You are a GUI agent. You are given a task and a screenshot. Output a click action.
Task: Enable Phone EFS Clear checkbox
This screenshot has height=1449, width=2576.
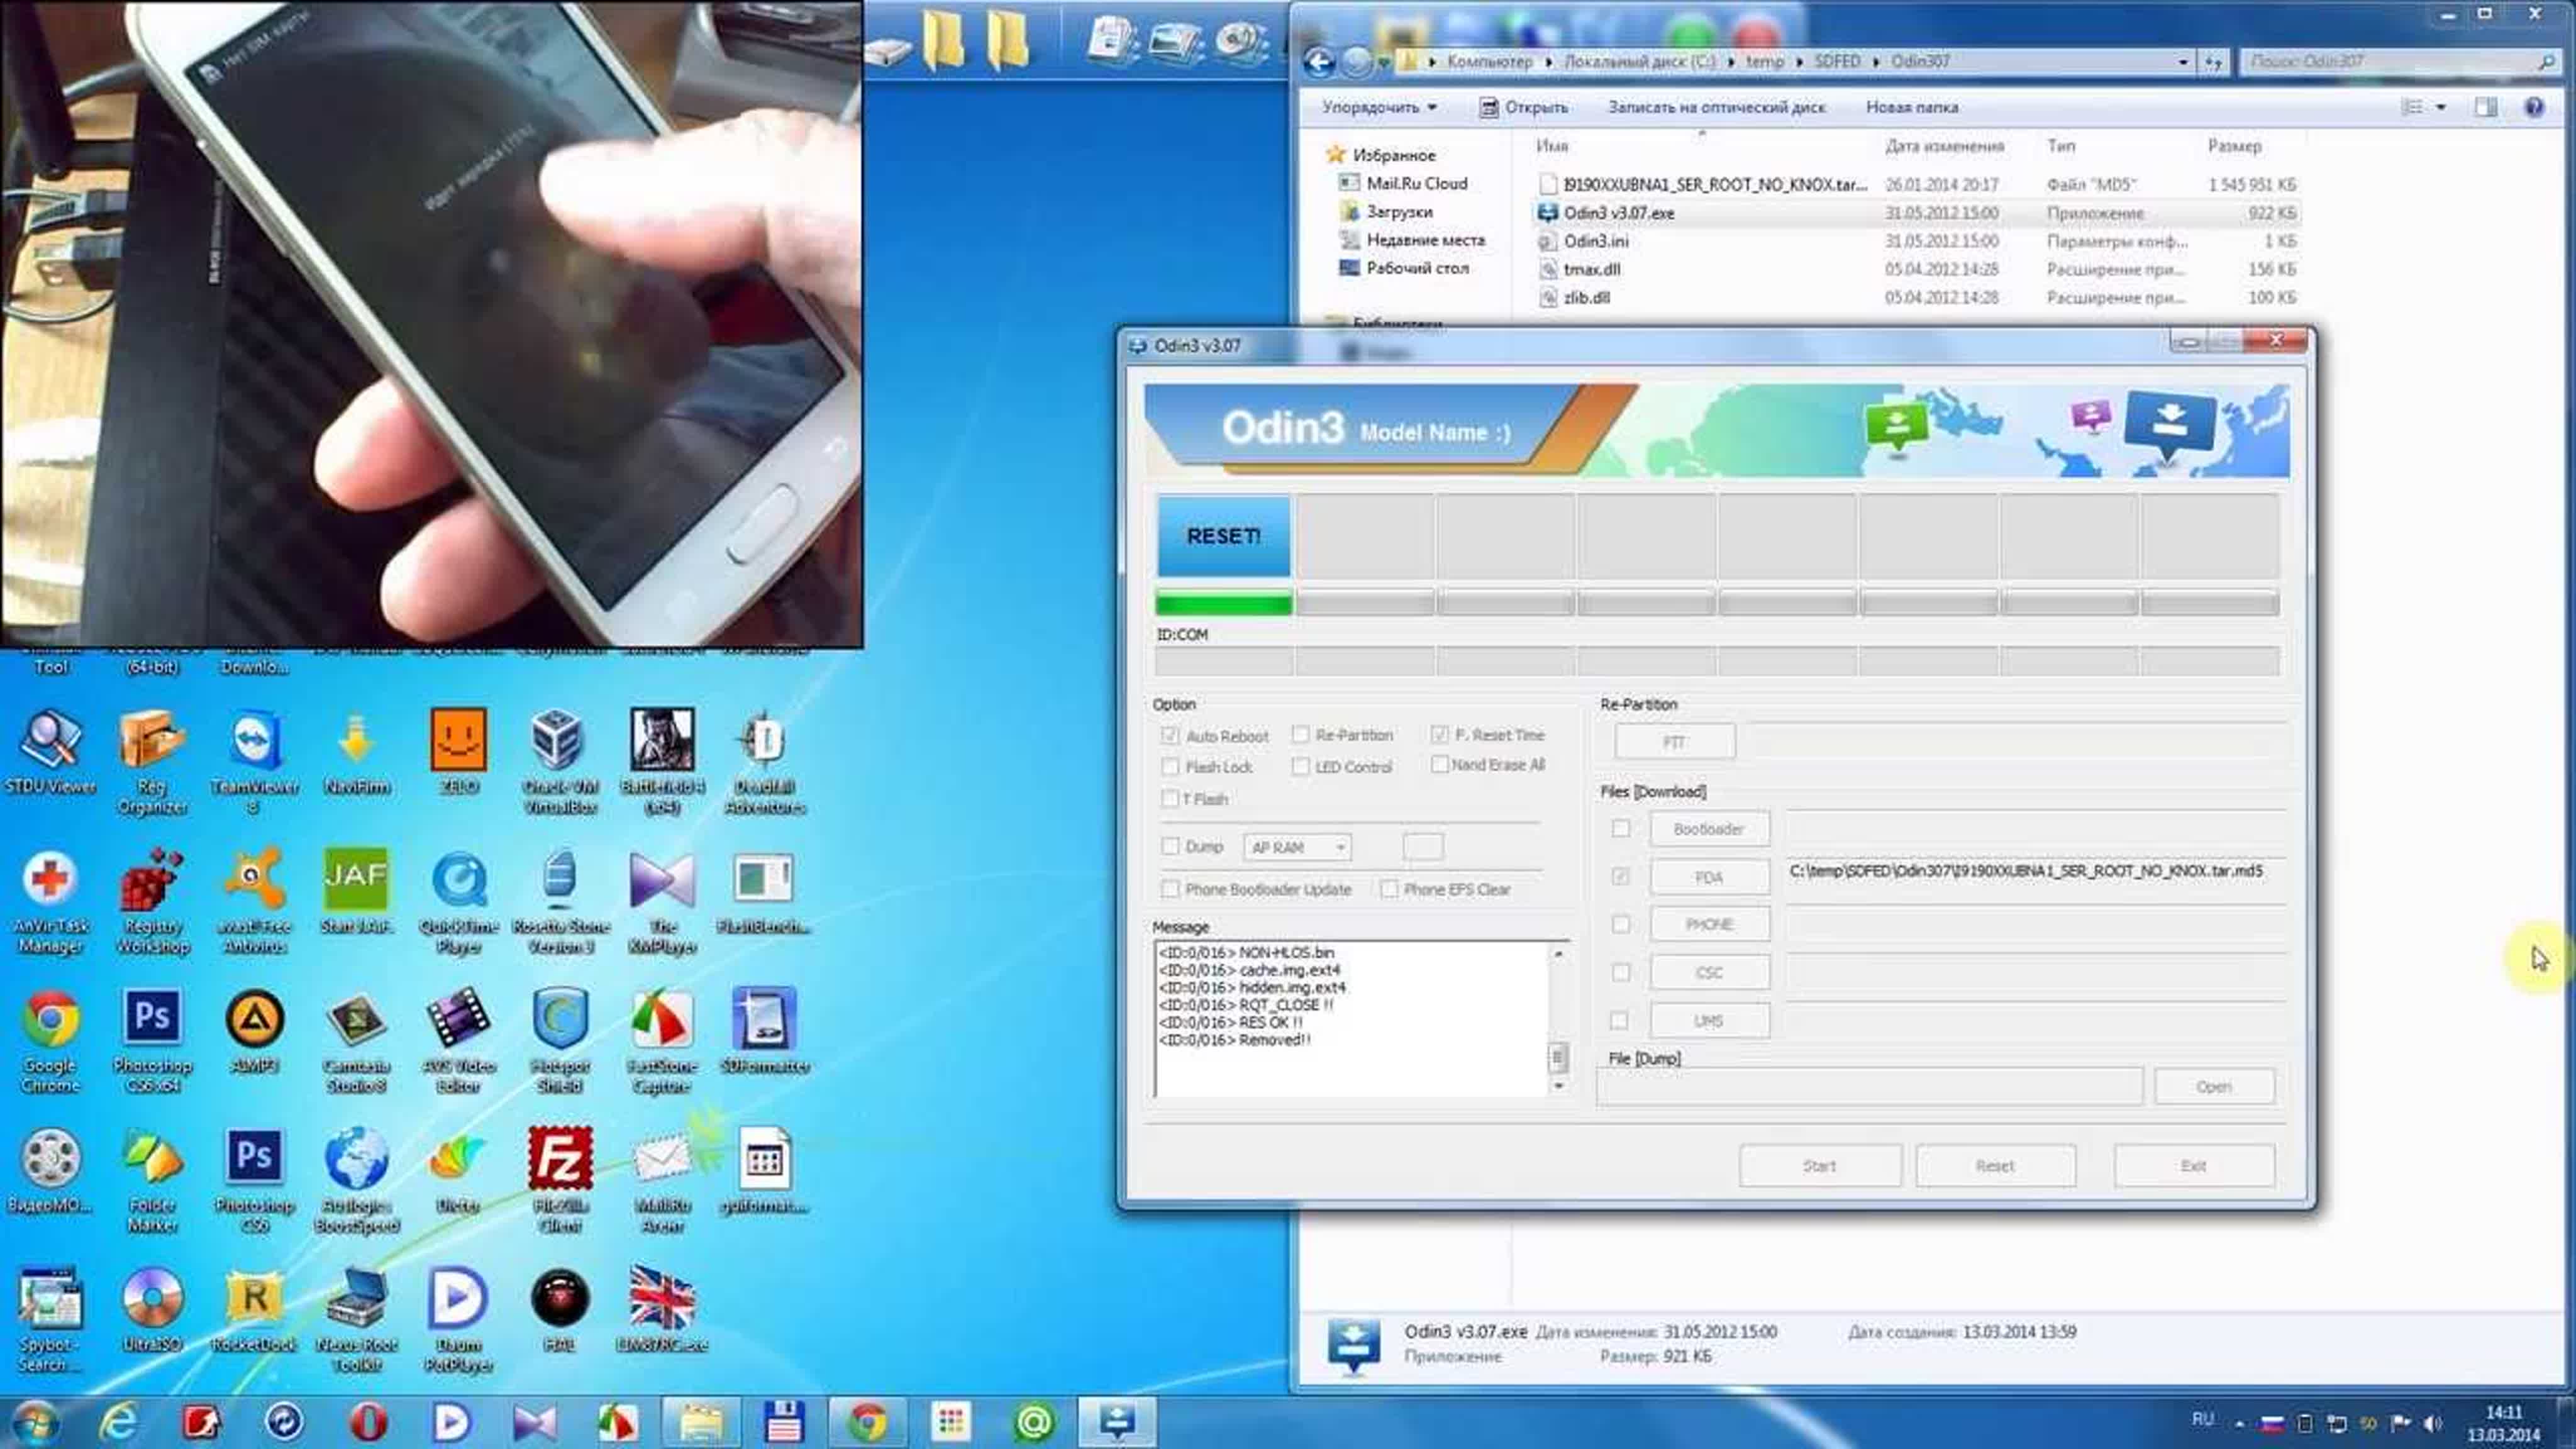coord(1389,889)
